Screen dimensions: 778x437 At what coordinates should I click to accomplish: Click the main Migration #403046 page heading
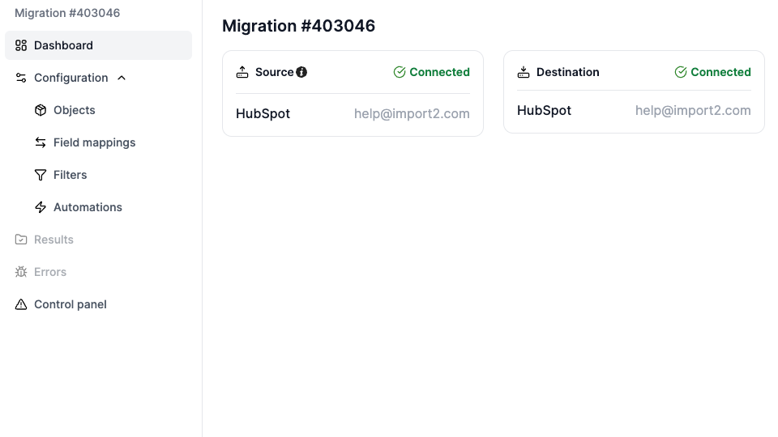pyautogui.click(x=298, y=26)
